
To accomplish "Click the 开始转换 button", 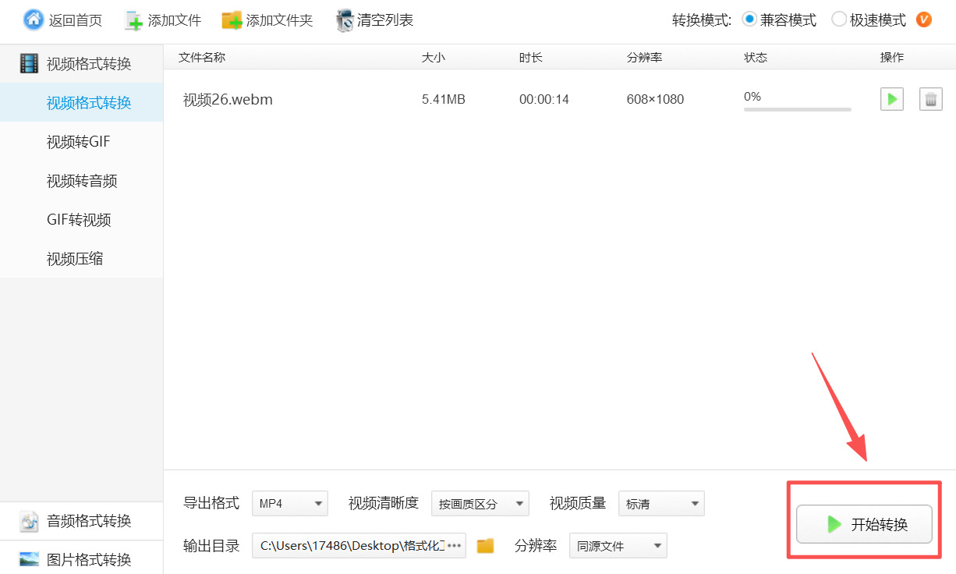I will click(x=864, y=524).
